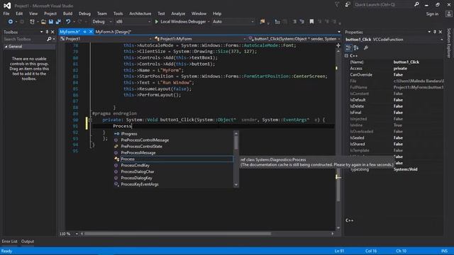Open the Project1 scope dropdown
This screenshot has width=454, height=255.
click(150, 39)
